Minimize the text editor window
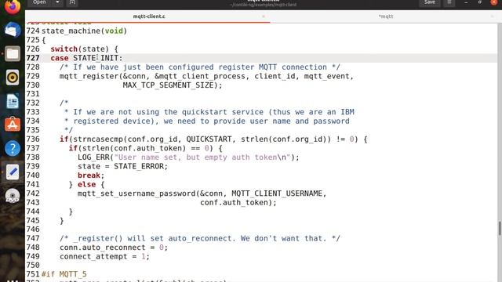This screenshot has width=502, height=282. pyautogui.click(x=466, y=2)
